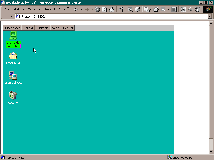
Task: Click the Forward arrow toolbar button
Action: [87, 9]
